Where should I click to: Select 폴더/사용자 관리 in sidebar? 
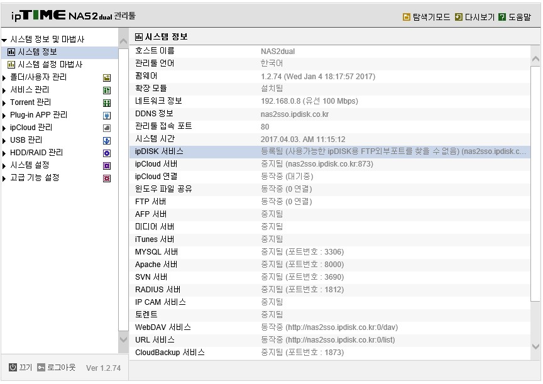click(x=38, y=77)
